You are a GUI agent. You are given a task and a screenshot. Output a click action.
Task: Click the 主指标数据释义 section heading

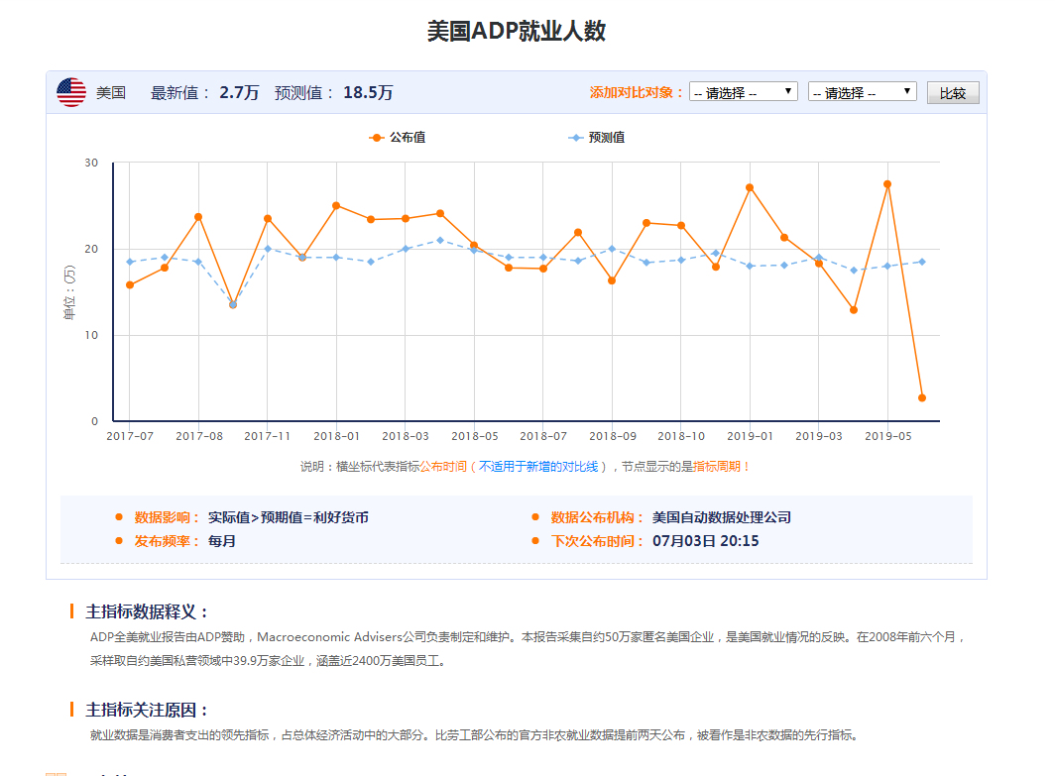(147, 611)
